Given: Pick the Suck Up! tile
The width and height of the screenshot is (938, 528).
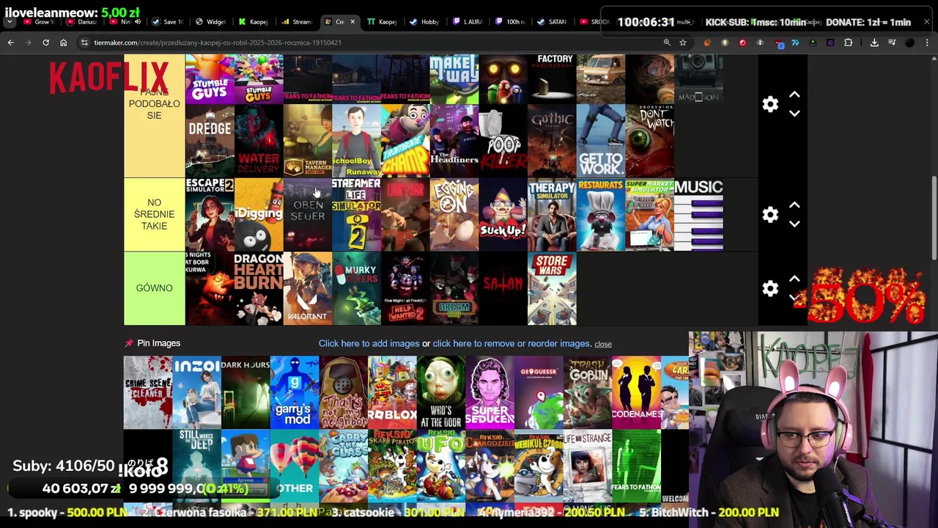Looking at the screenshot, I should click(503, 214).
